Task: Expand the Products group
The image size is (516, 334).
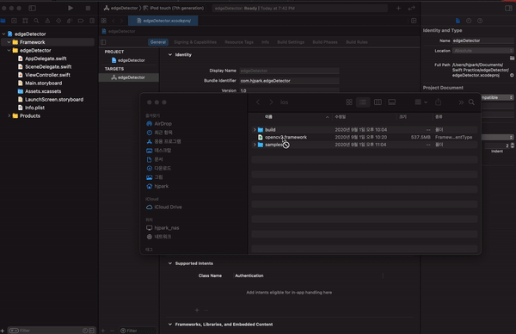Action: coord(9,116)
